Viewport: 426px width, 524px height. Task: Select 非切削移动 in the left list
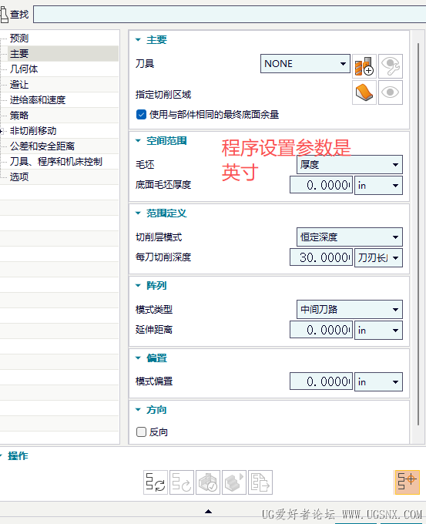click(x=33, y=131)
